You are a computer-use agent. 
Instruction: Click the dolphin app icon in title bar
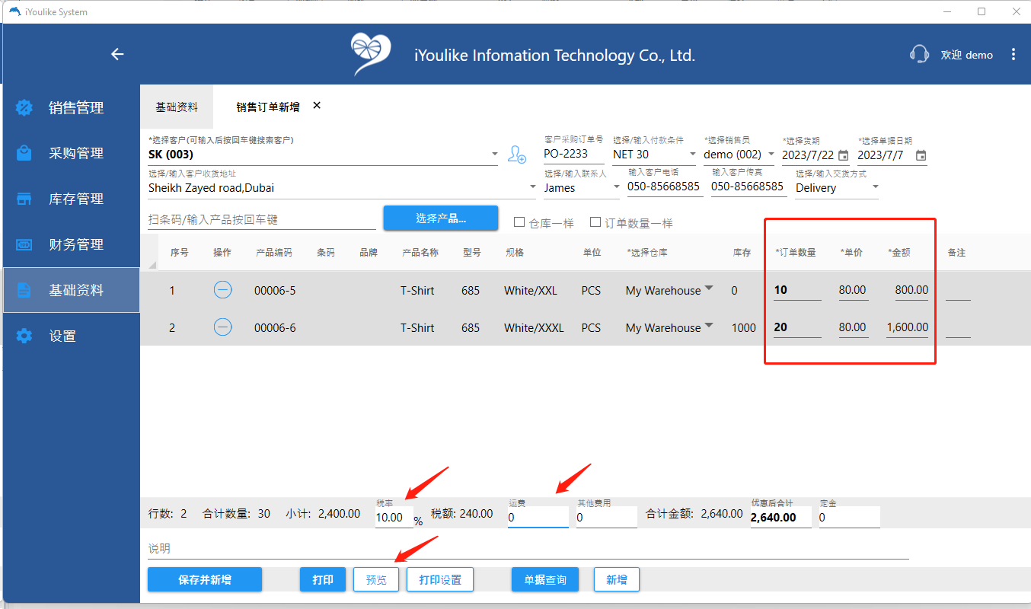(14, 11)
